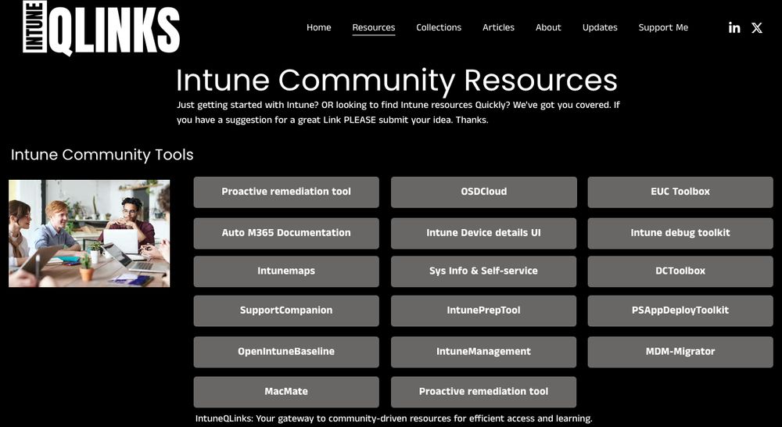Open the EUC Toolbox button
This screenshot has height=427, width=782.
pos(680,192)
